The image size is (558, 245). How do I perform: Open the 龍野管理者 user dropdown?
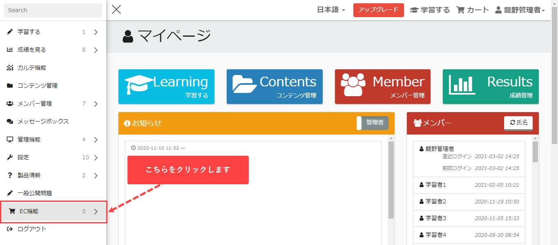520,10
